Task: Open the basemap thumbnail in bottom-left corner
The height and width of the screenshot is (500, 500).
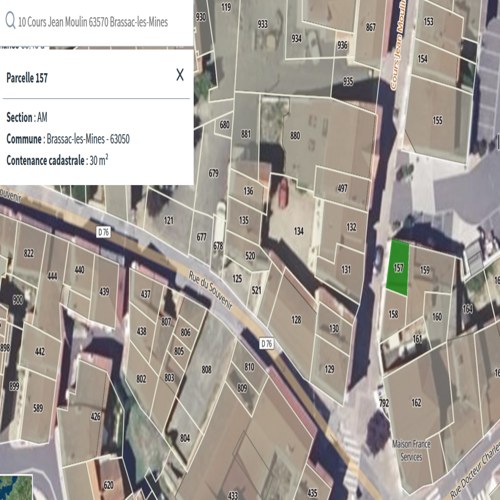Action: (16, 488)
